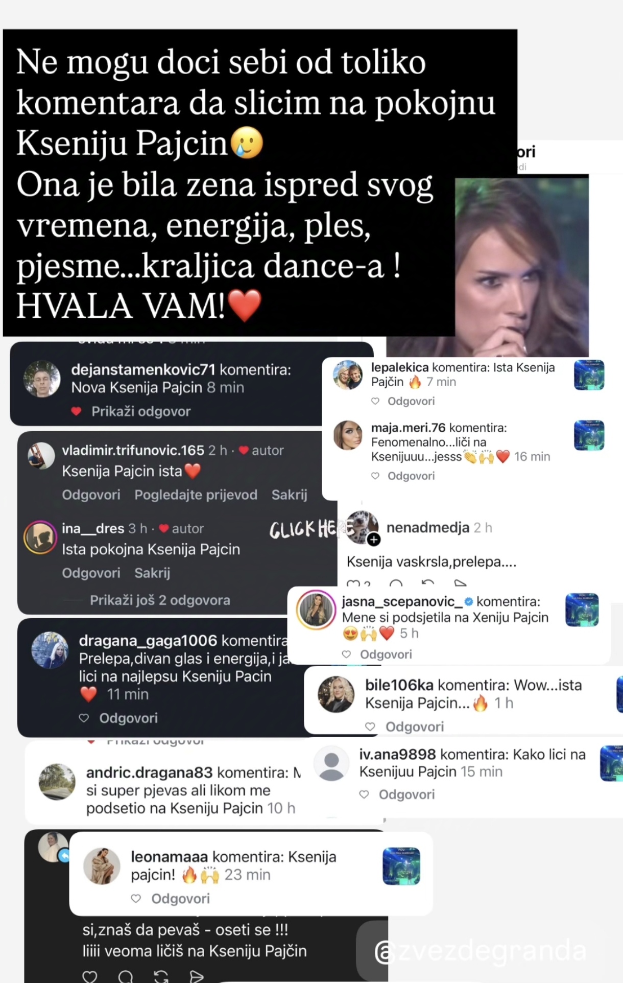Screen dimensions: 623x983
Task: Toggle heart under dragana_gaga1006's comment
Action: click(x=84, y=718)
